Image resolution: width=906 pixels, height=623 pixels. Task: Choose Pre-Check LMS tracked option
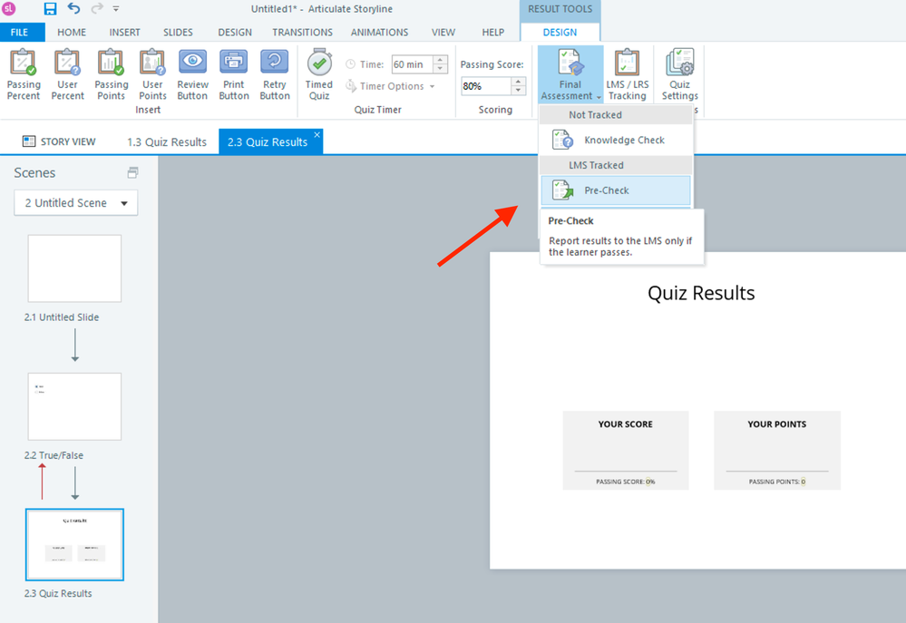pos(616,190)
